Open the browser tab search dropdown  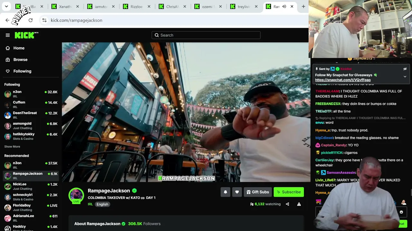6,6
